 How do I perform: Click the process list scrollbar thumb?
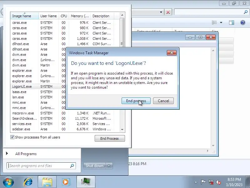pyautogui.click(x=122, y=33)
